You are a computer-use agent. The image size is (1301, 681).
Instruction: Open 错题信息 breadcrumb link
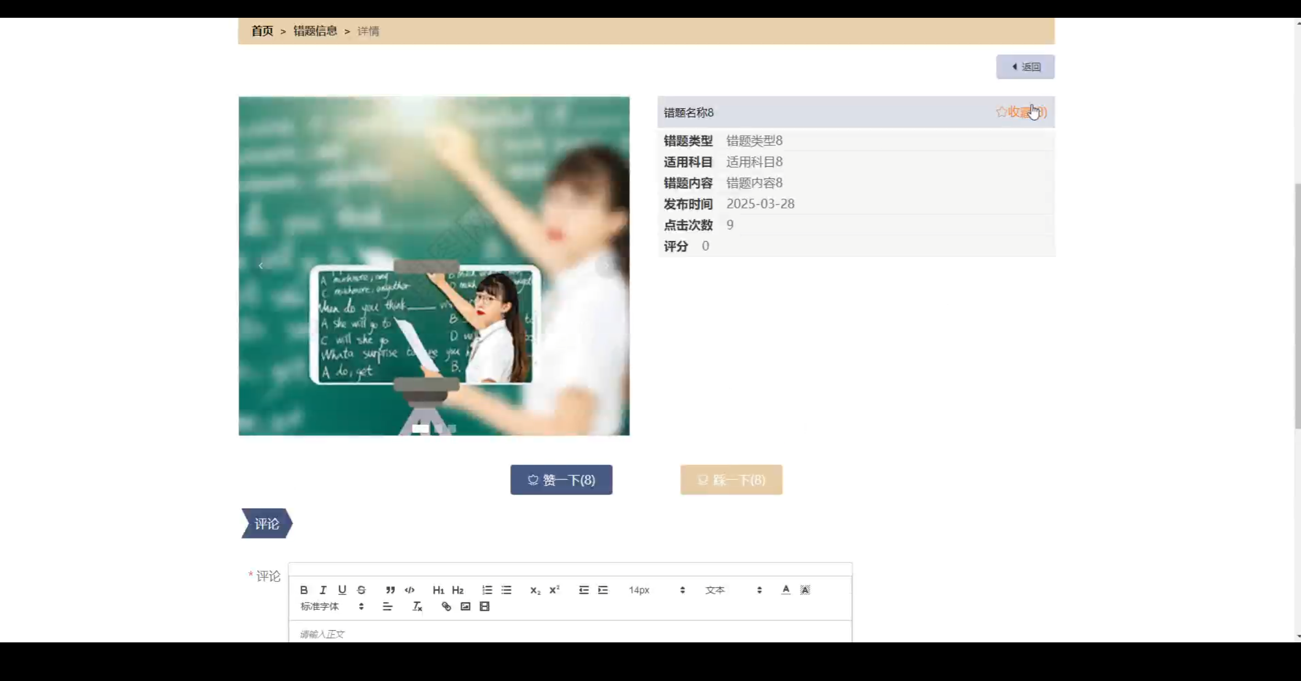[x=315, y=31]
